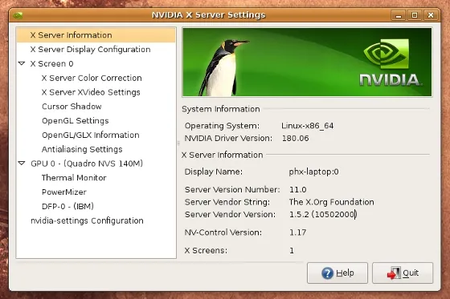Click the pane divider handle between panels
Image resolution: width=450 pixels, height=299 pixels.
(178, 143)
